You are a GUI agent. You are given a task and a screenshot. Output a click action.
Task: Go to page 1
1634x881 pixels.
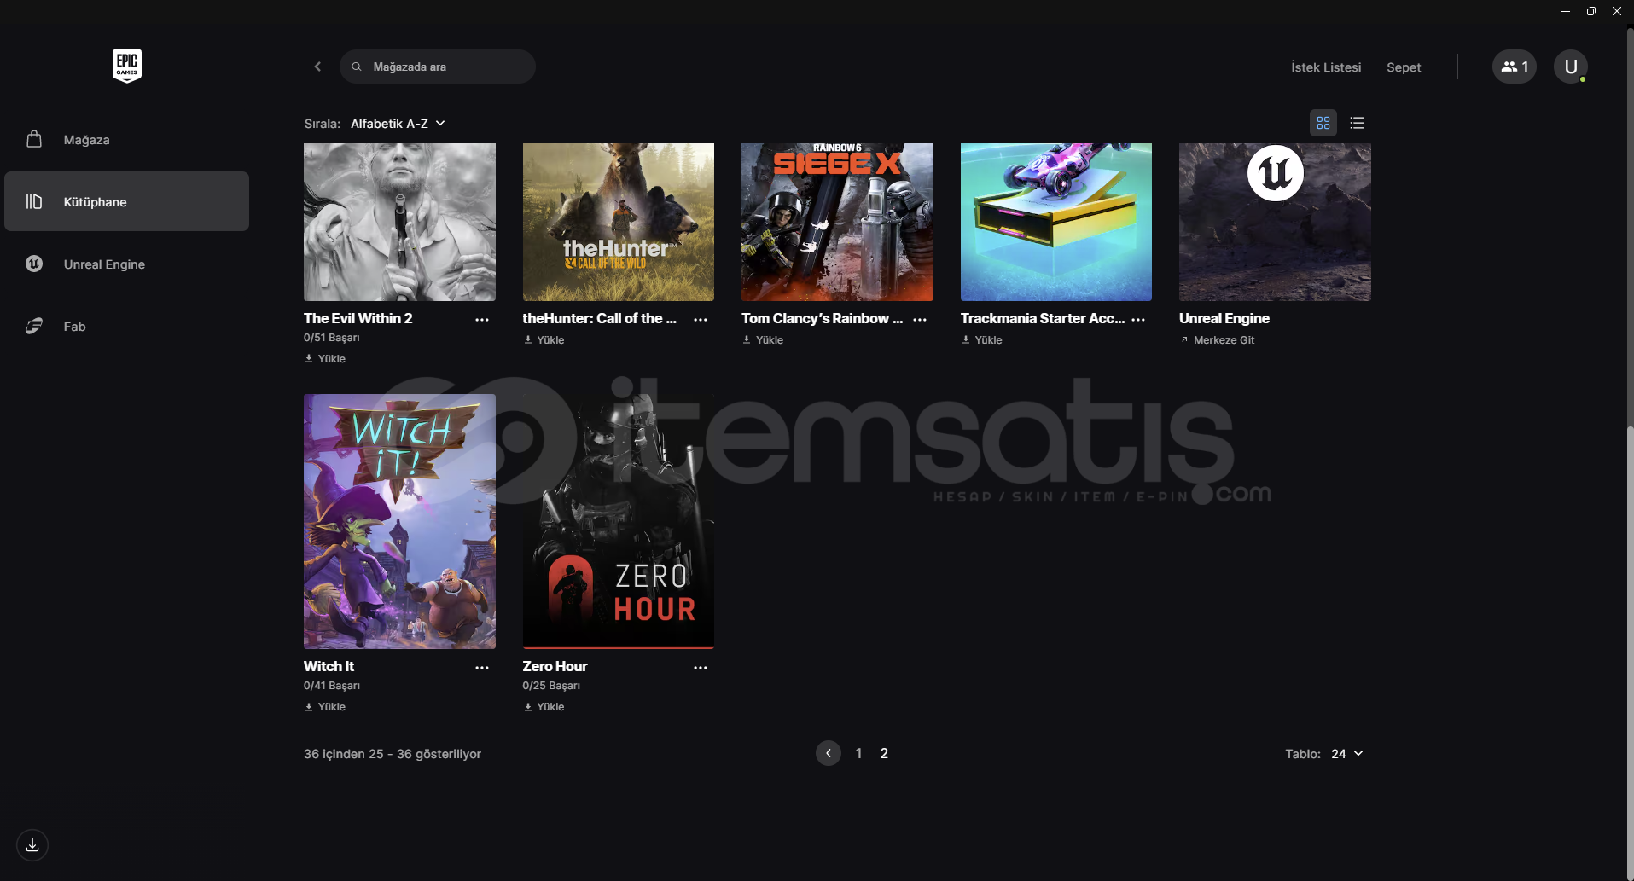[858, 753]
